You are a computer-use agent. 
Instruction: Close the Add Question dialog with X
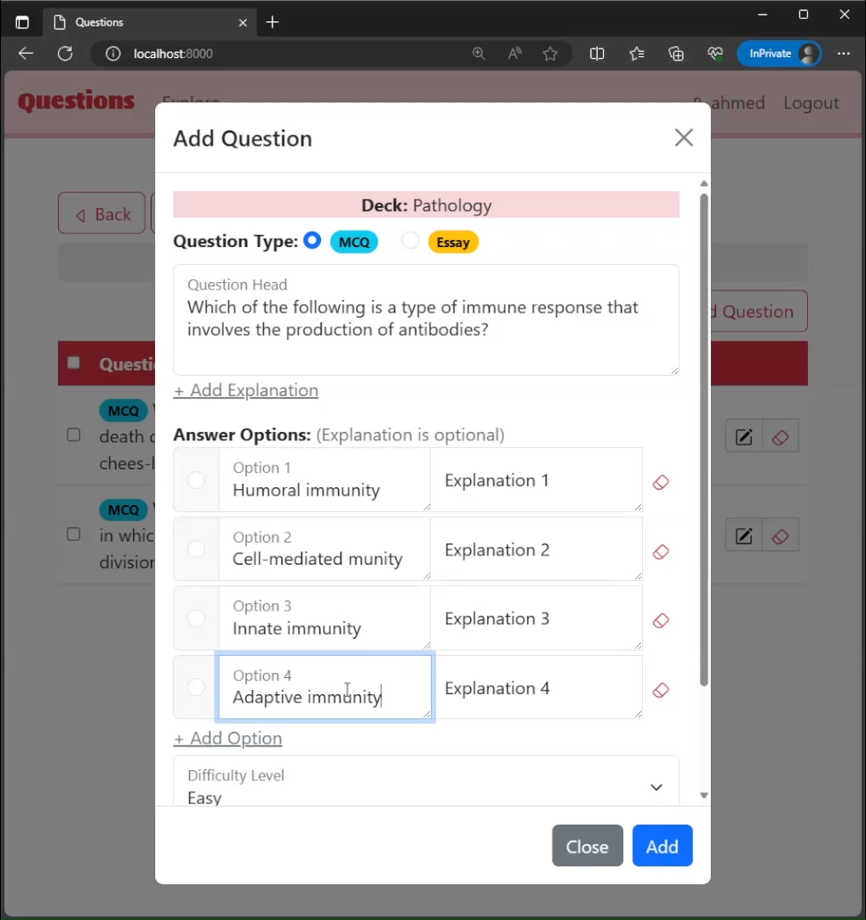pos(683,138)
